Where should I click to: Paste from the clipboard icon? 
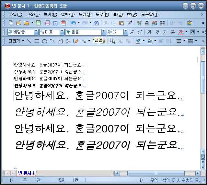tap(121, 23)
